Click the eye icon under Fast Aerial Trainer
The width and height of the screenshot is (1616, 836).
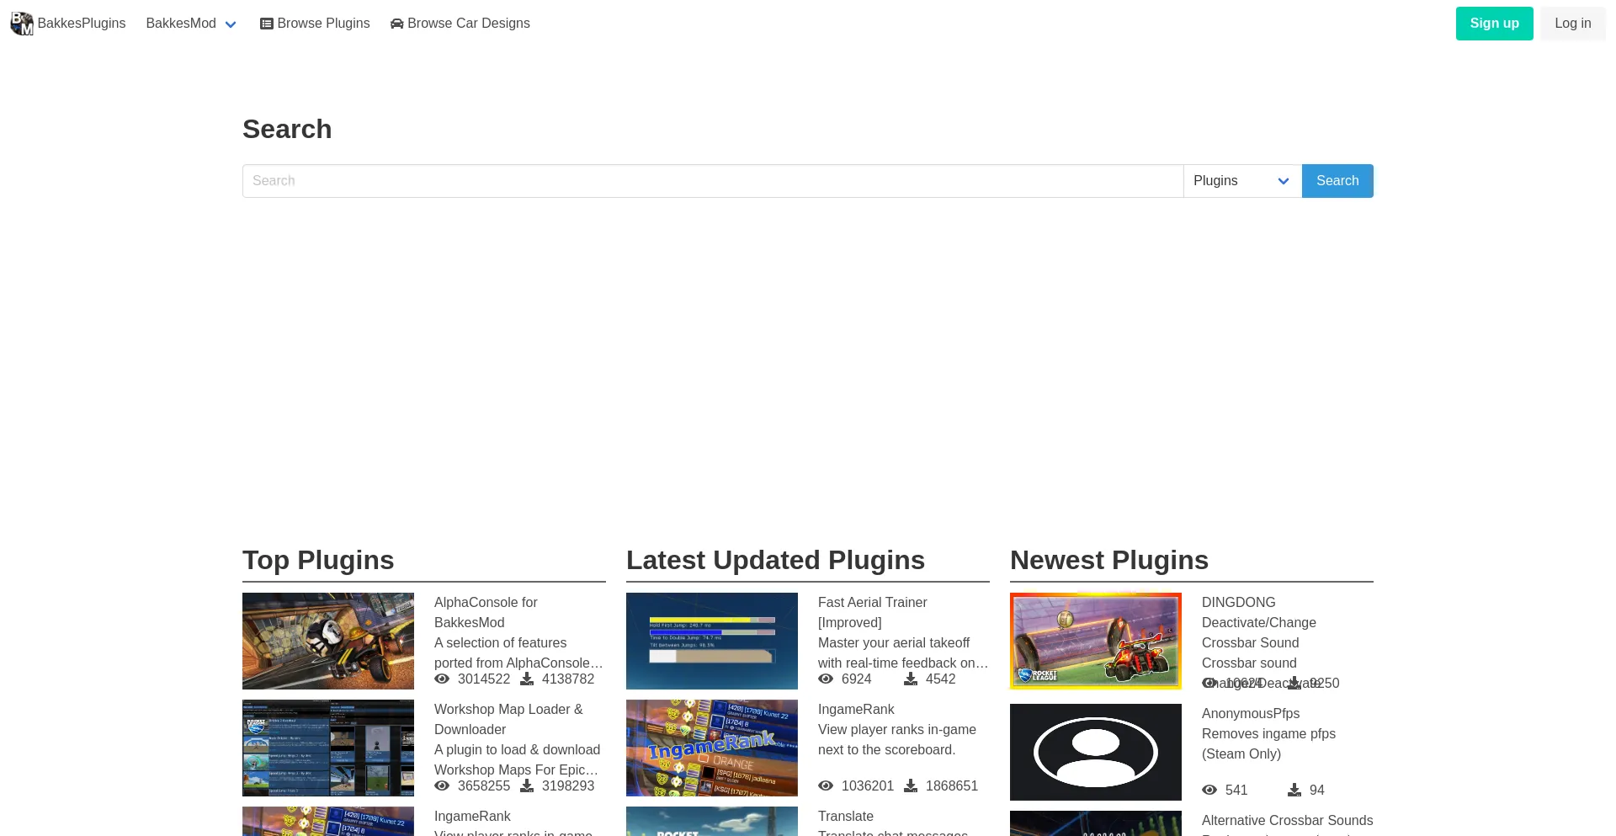(826, 679)
